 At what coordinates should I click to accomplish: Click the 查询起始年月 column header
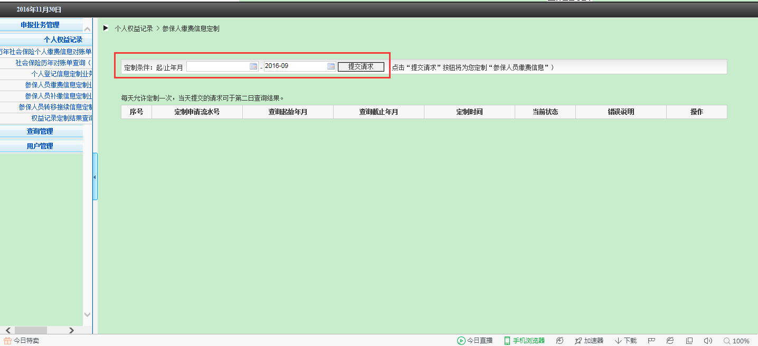click(288, 112)
